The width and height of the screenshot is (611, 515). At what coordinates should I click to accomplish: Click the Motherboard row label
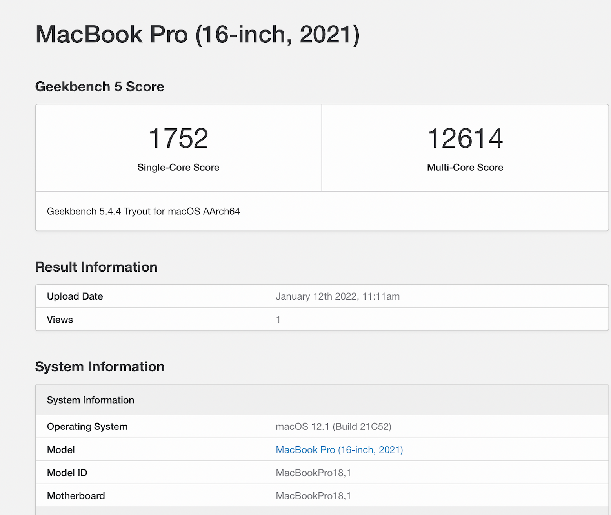pos(76,496)
